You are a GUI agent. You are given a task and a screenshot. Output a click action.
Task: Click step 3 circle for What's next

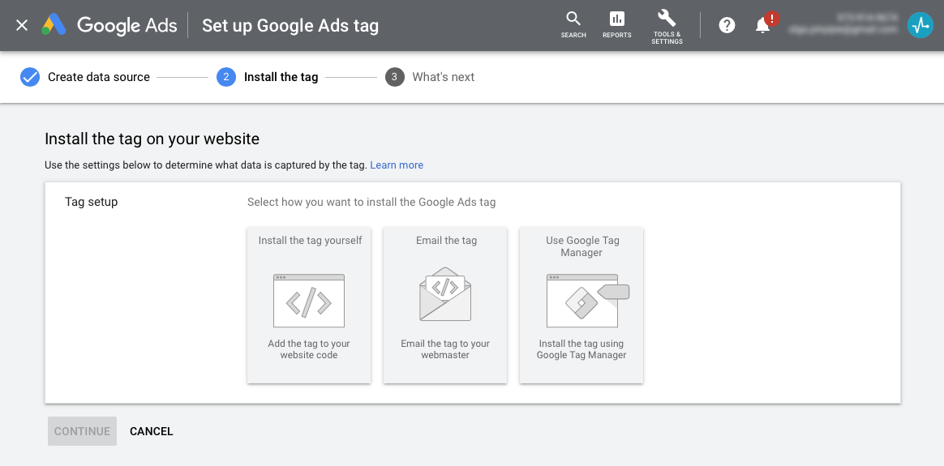394,77
